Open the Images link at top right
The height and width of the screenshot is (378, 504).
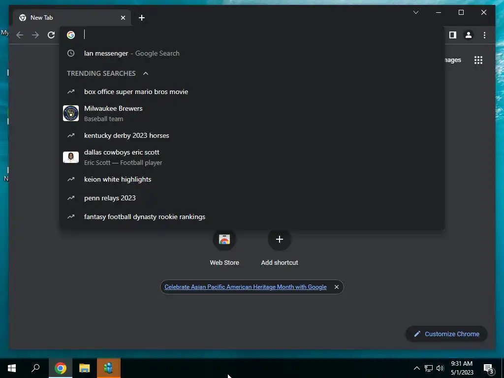[453, 60]
